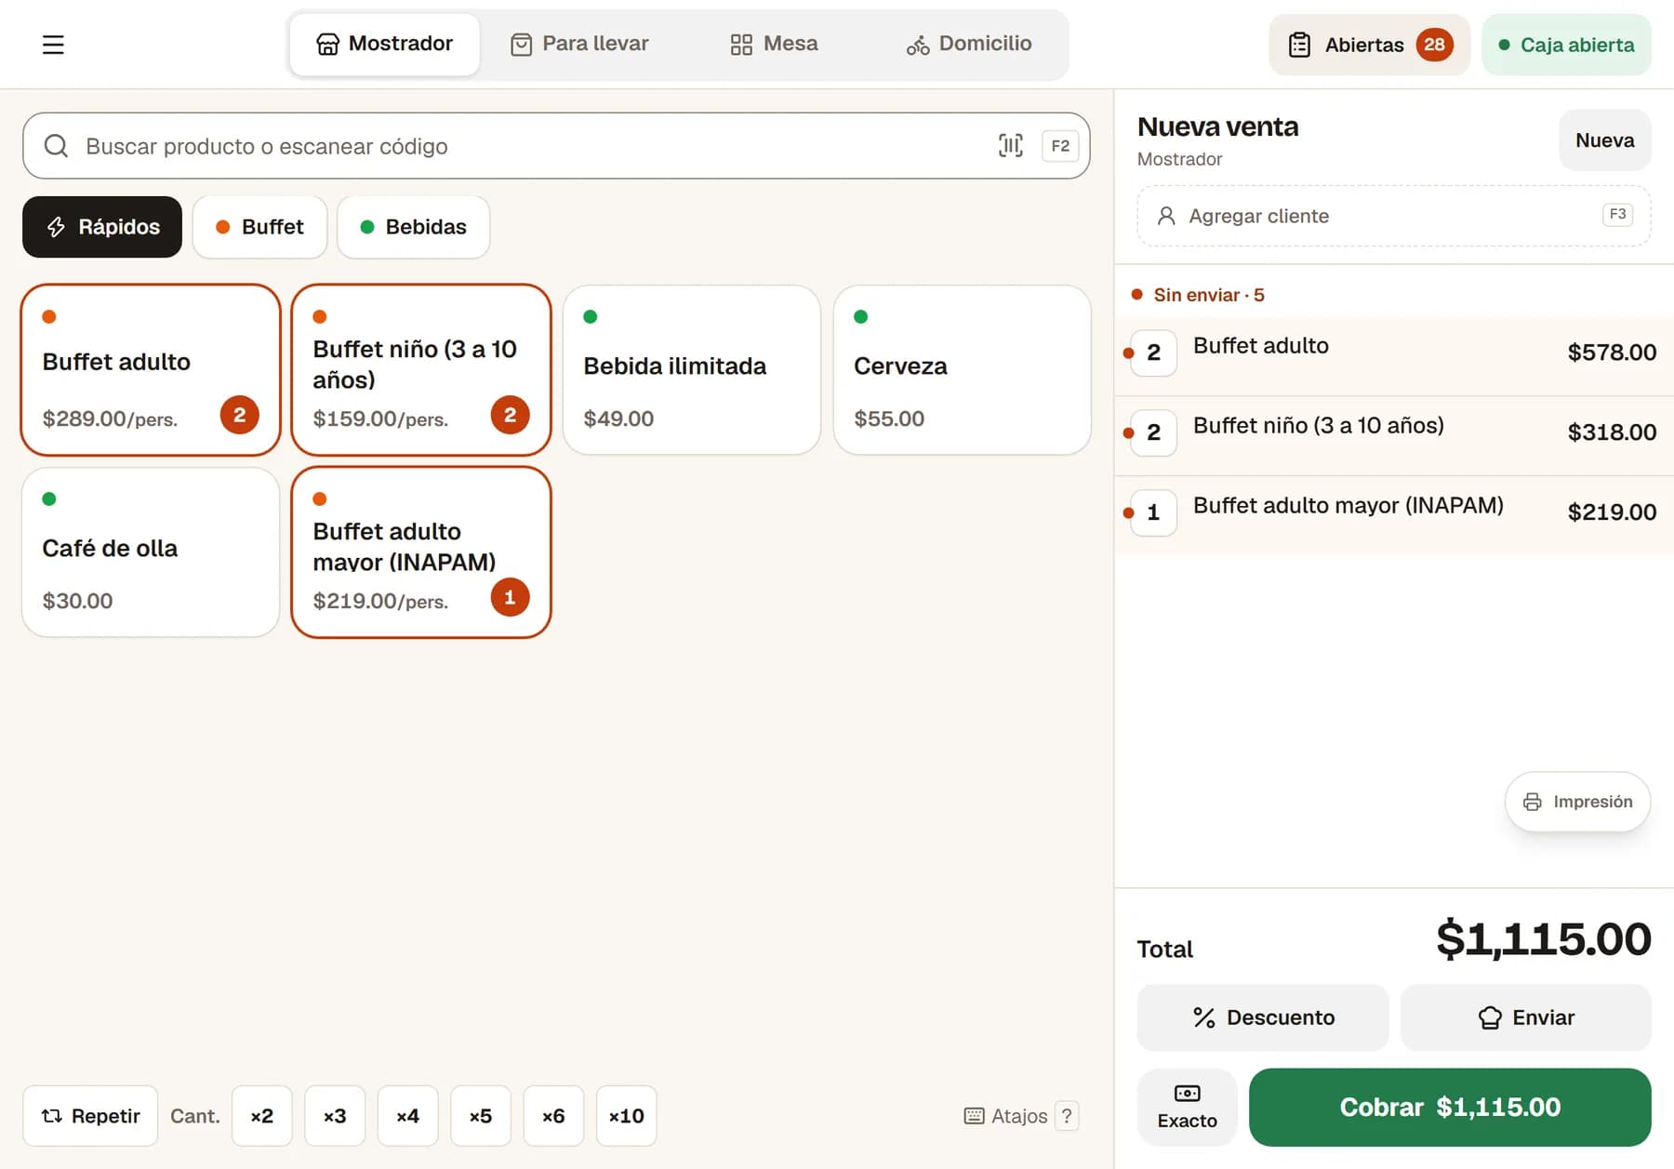Screen dimensions: 1674x1169
Task: Click the barcode scanner icon
Action: click(x=1011, y=145)
